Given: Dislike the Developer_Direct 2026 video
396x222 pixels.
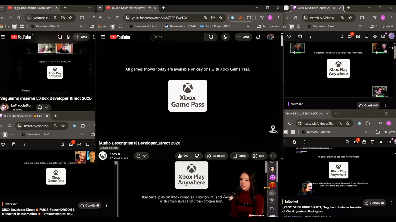Looking at the screenshot, I should coord(197,156).
